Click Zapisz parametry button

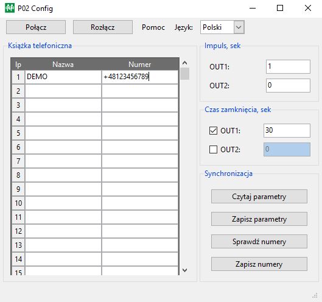coord(259,219)
